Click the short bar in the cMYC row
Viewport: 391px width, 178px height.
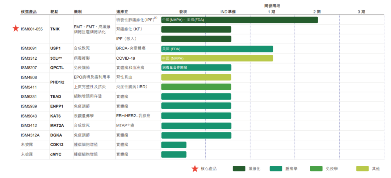point(174,154)
